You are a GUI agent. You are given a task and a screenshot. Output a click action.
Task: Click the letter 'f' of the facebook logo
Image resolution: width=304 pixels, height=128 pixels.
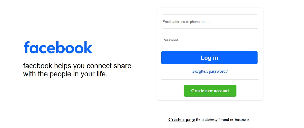(x=26, y=47)
